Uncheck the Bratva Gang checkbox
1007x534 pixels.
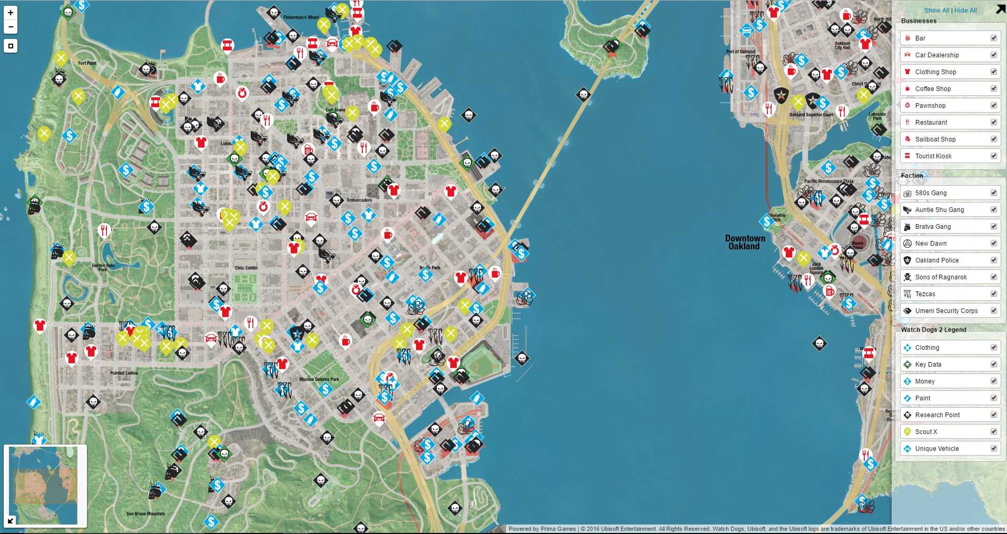993,226
